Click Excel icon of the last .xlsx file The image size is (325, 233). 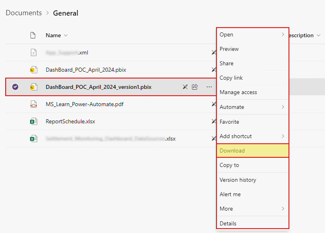point(34,139)
